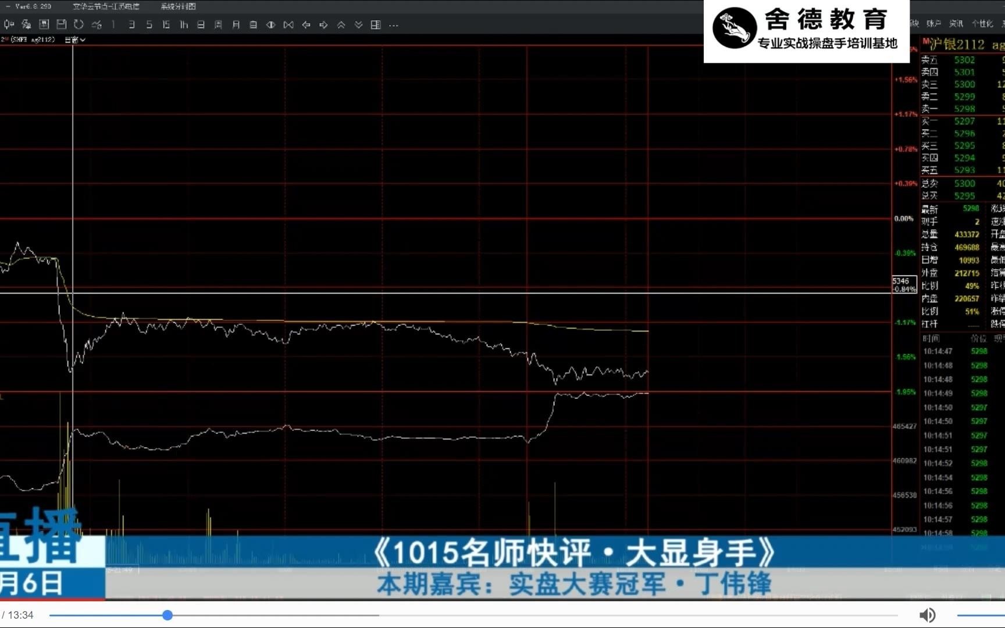The width and height of the screenshot is (1005, 628).
Task: Click 持仓 value 469688
Action: point(967,247)
